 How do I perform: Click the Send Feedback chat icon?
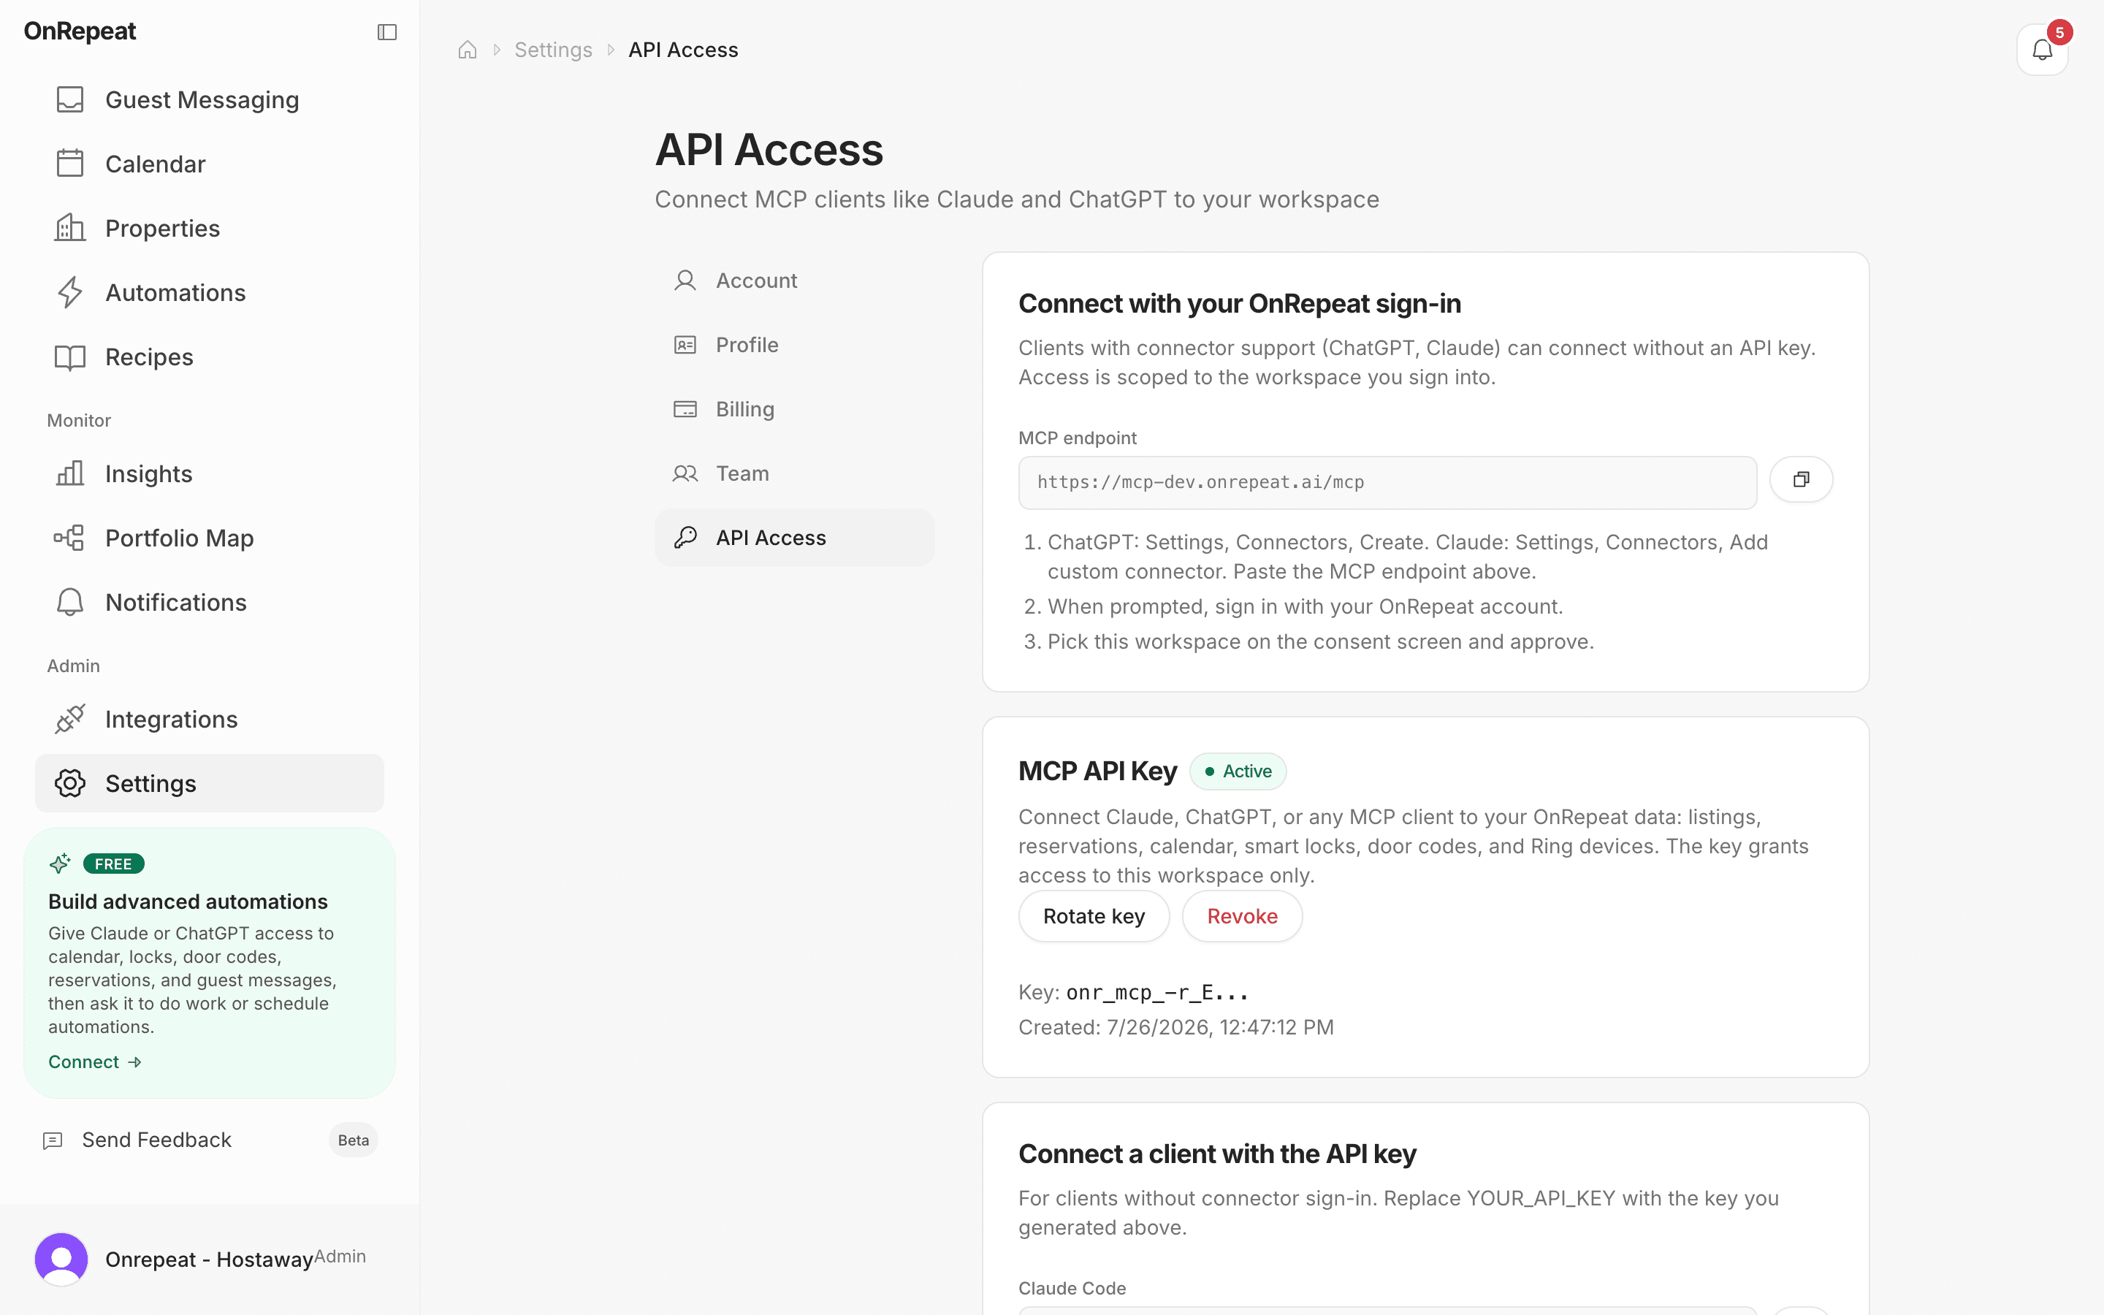53,1140
